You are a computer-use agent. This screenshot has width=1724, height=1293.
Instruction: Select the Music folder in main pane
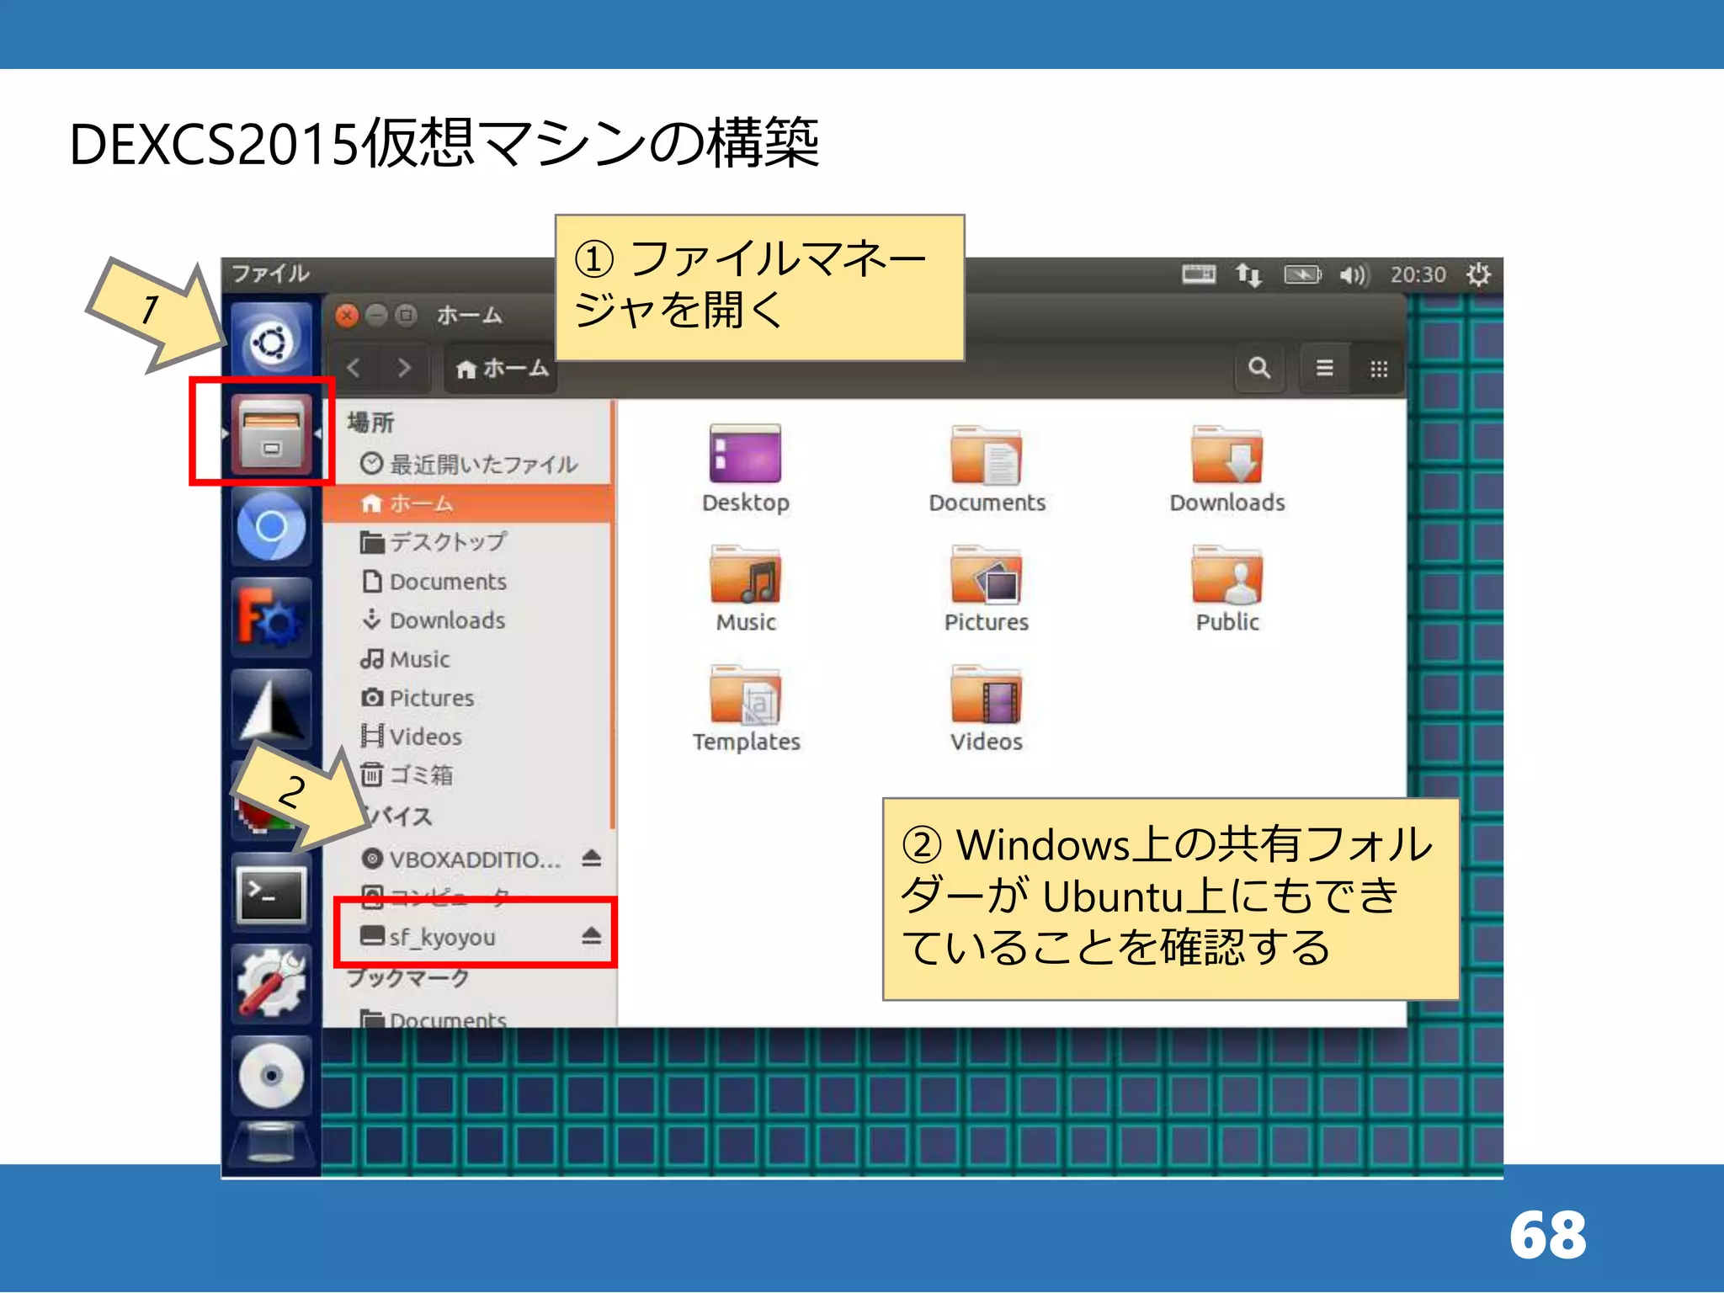pos(746,588)
